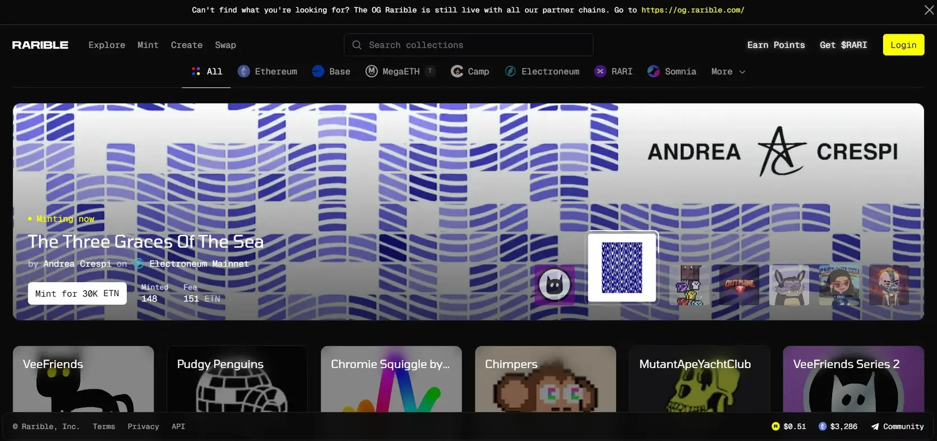Open the og.rarible.com link
This screenshot has width=937, height=441.
point(693,10)
